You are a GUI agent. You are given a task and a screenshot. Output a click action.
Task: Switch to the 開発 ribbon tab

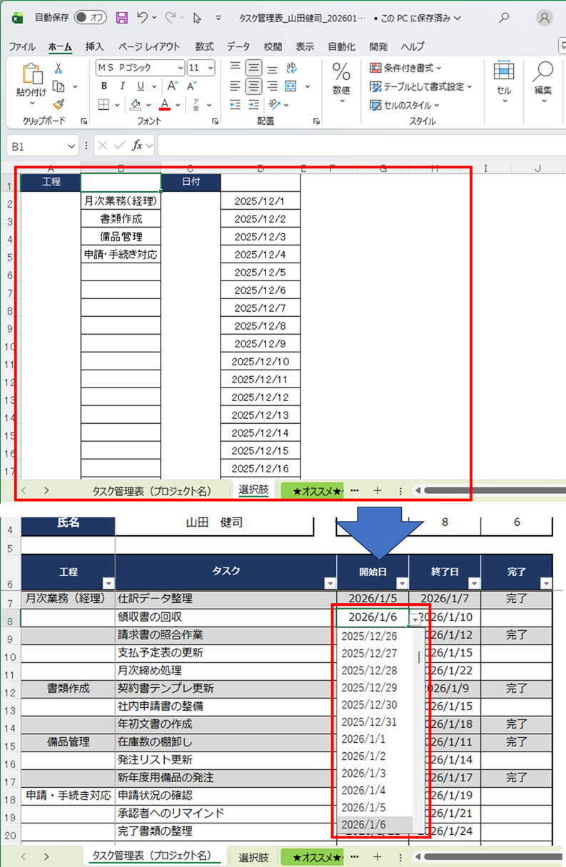point(379,46)
